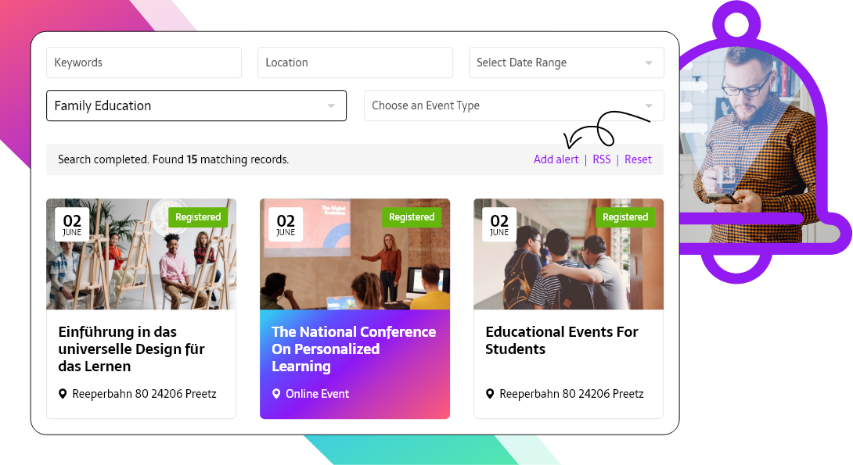Open the Choose an Event Type dropdown

tap(513, 106)
